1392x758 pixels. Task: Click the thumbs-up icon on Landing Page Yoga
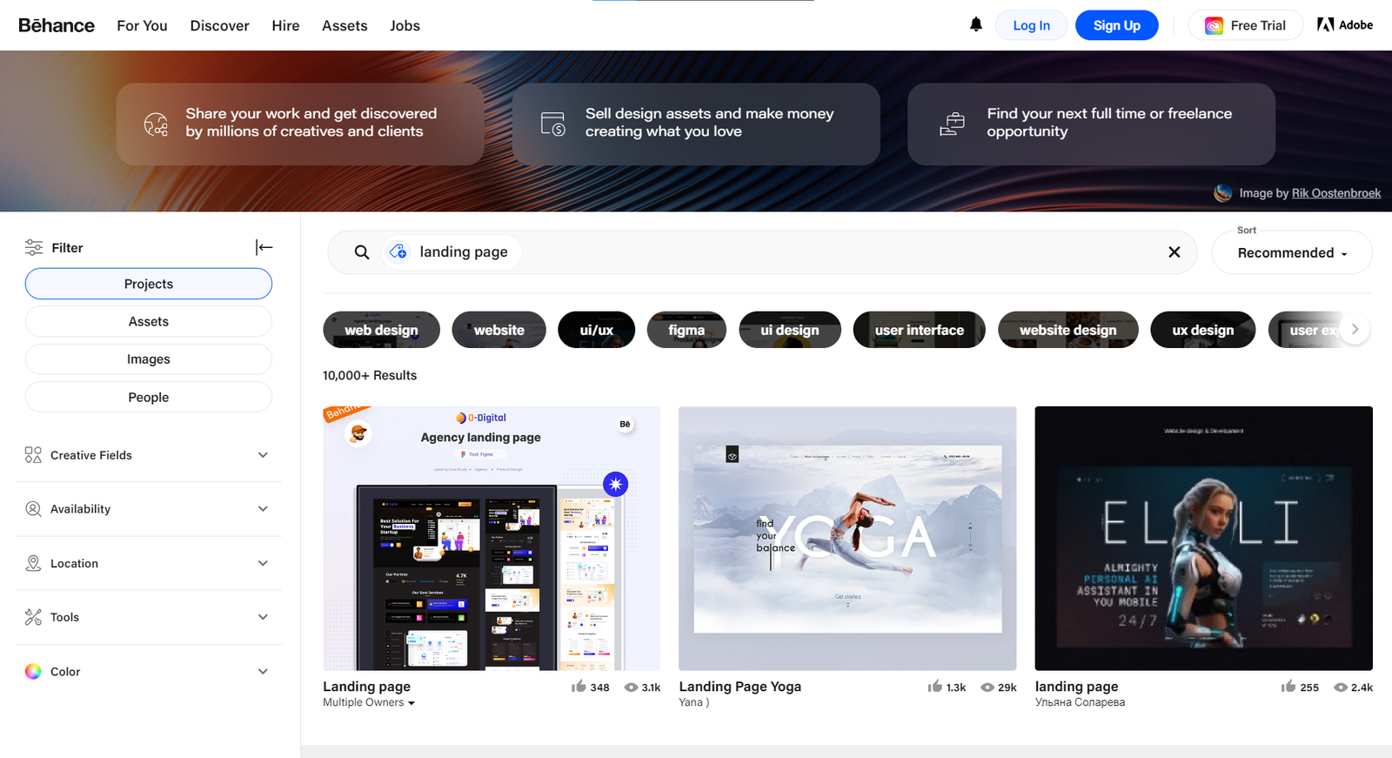935,687
